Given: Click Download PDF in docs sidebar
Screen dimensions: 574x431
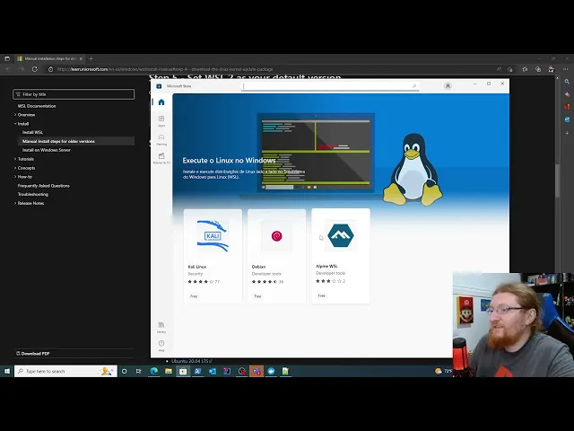Looking at the screenshot, I should click(33, 354).
